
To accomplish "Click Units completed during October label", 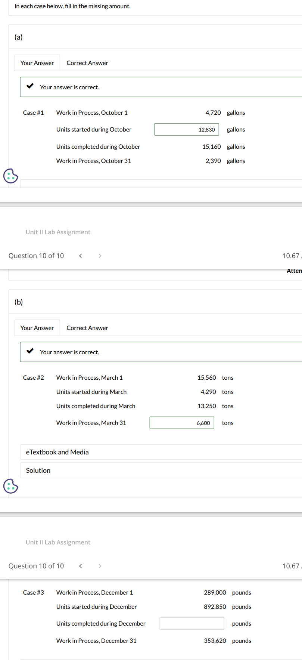I will tap(98, 147).
